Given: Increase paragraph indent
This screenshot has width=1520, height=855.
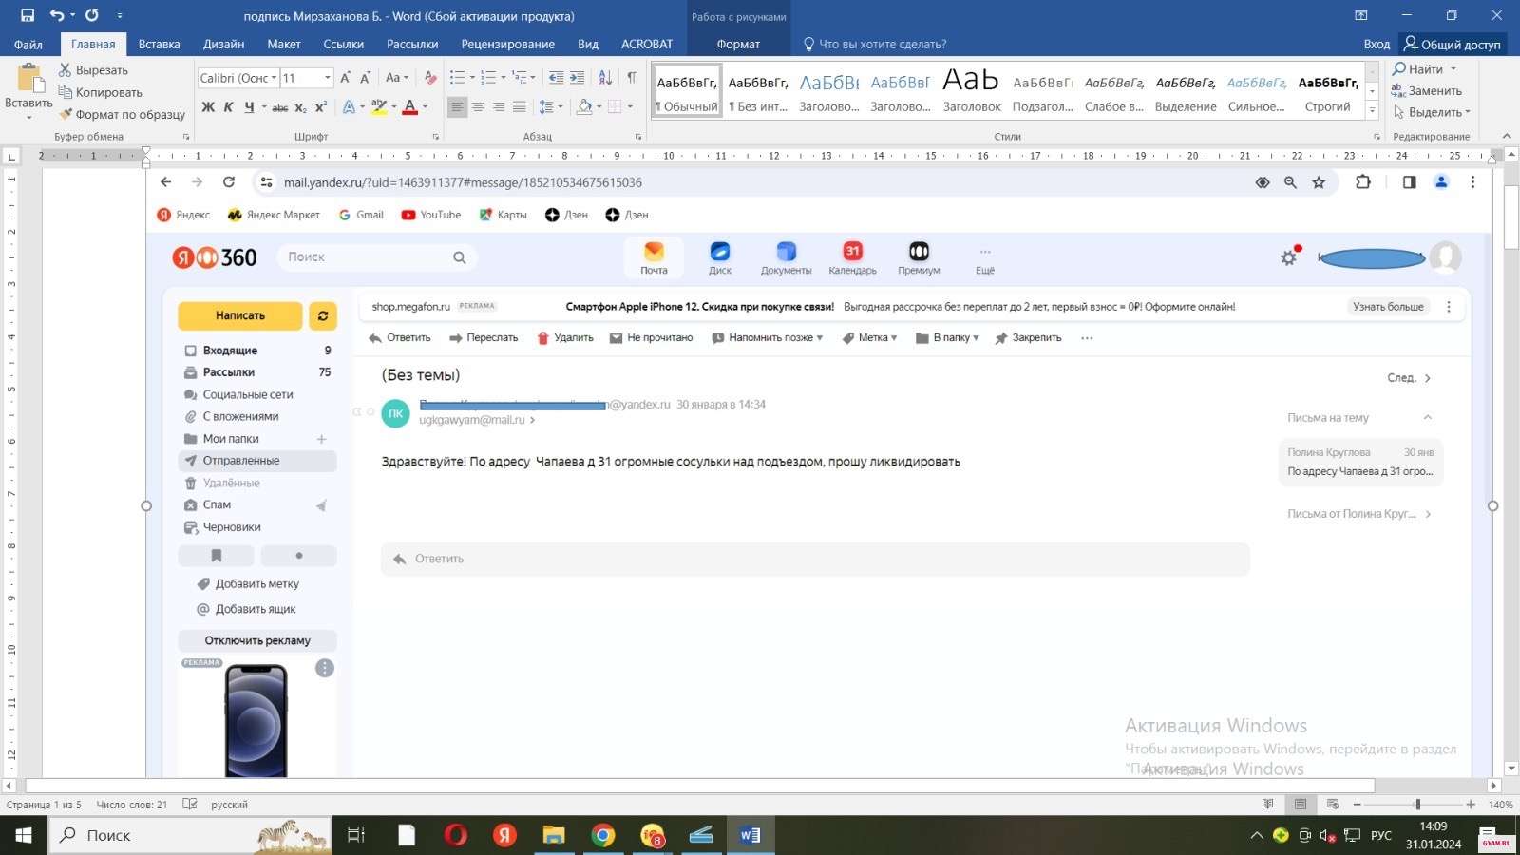Looking at the screenshot, I should (x=577, y=78).
